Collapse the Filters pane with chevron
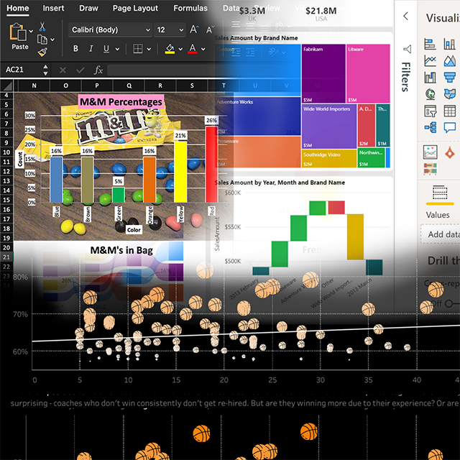460x460 pixels. (406, 16)
